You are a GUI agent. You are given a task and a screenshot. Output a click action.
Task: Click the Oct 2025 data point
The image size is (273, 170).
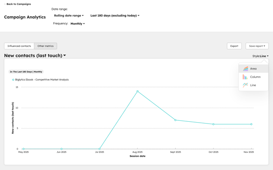(213, 124)
